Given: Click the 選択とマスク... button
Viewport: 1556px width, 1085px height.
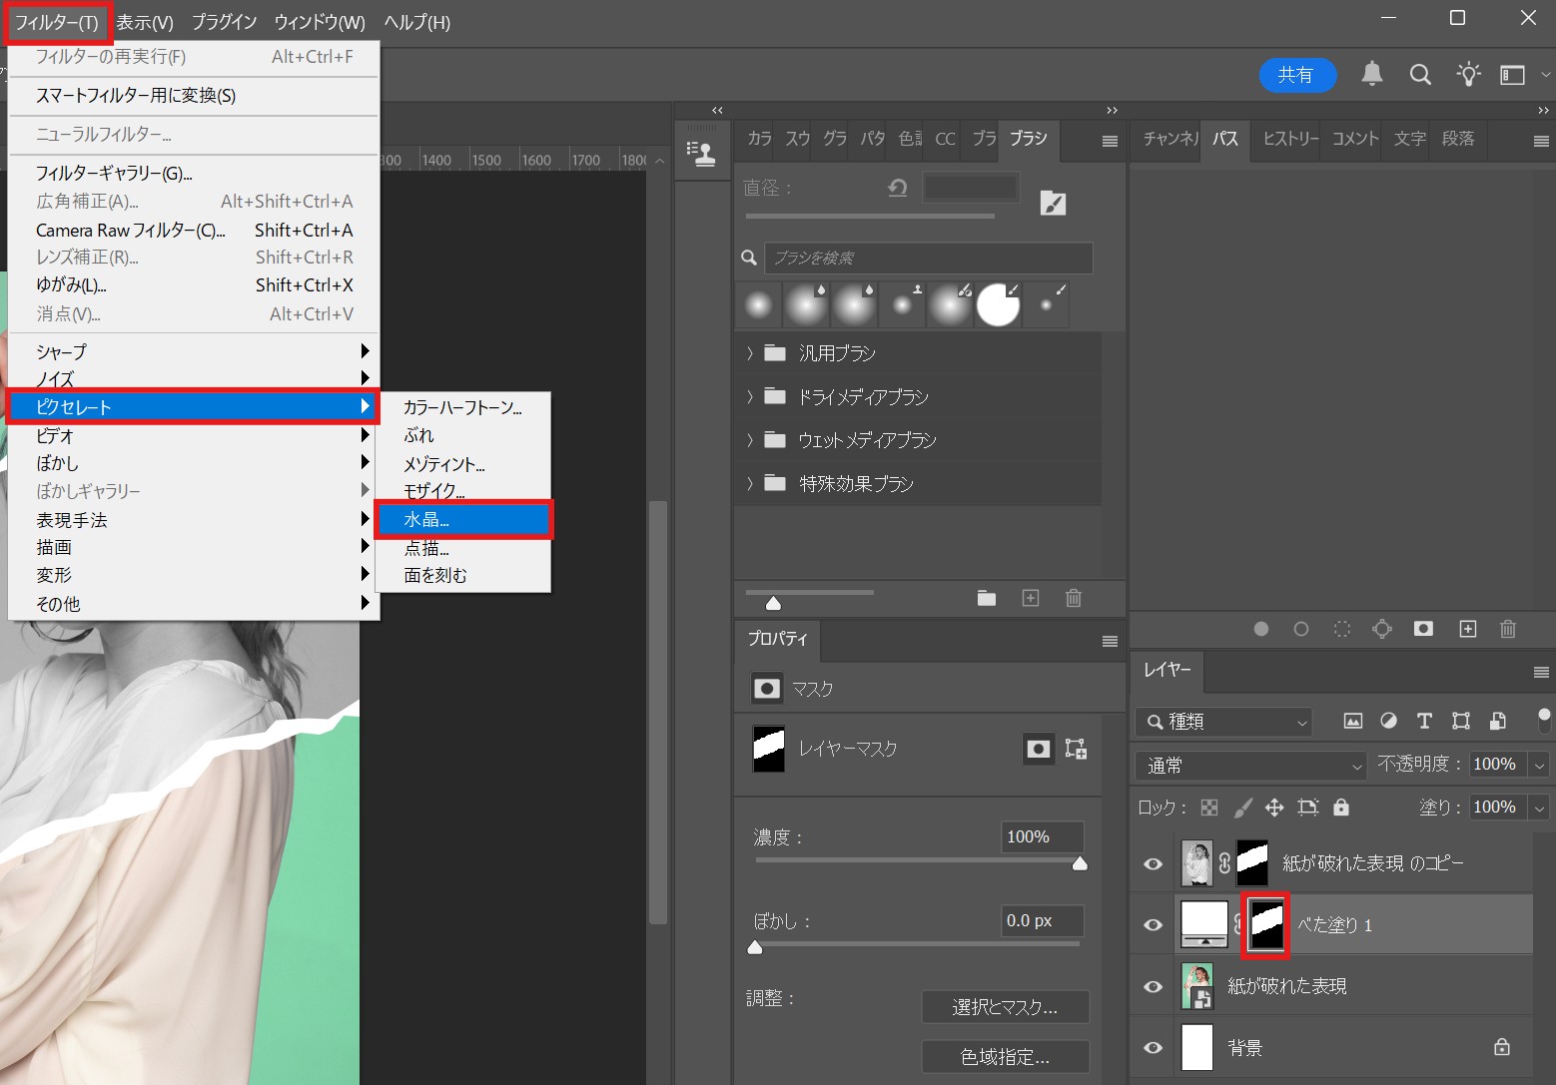Looking at the screenshot, I should (x=1005, y=1007).
